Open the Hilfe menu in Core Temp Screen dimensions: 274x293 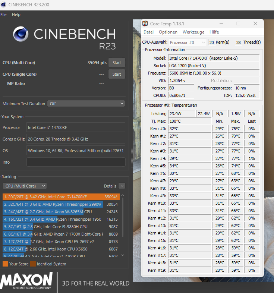[x=214, y=32]
